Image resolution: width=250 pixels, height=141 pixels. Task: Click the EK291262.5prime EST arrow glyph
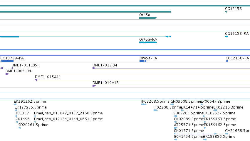pos(15,104)
